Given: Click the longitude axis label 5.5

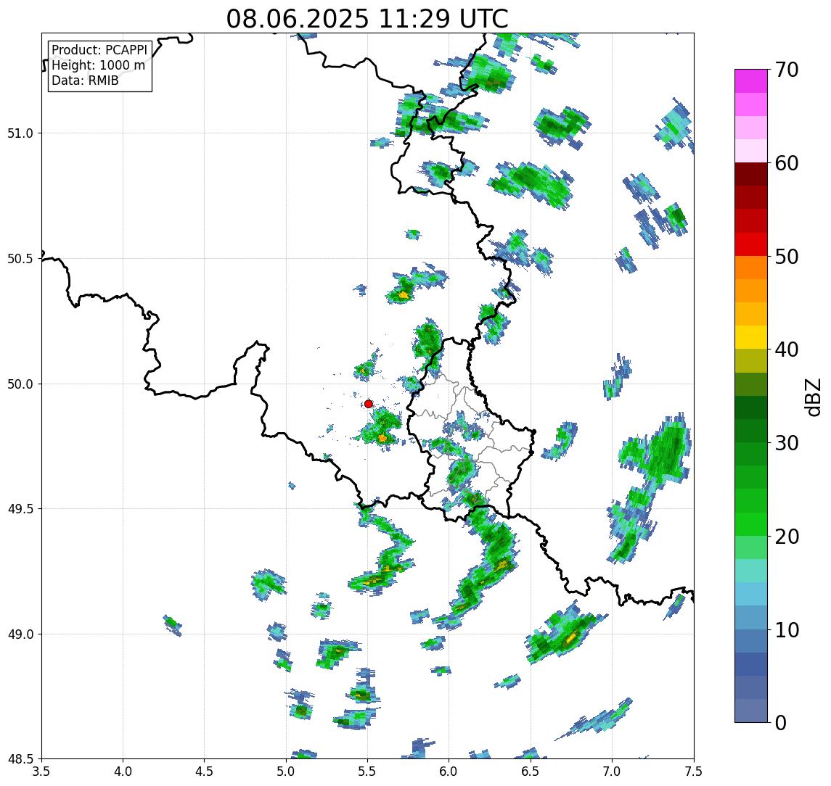Looking at the screenshot, I should click(368, 771).
